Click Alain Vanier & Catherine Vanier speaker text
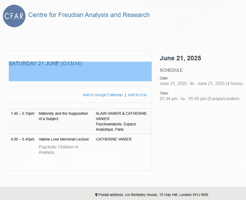This screenshot has width=246, height=200. (x=121, y=116)
